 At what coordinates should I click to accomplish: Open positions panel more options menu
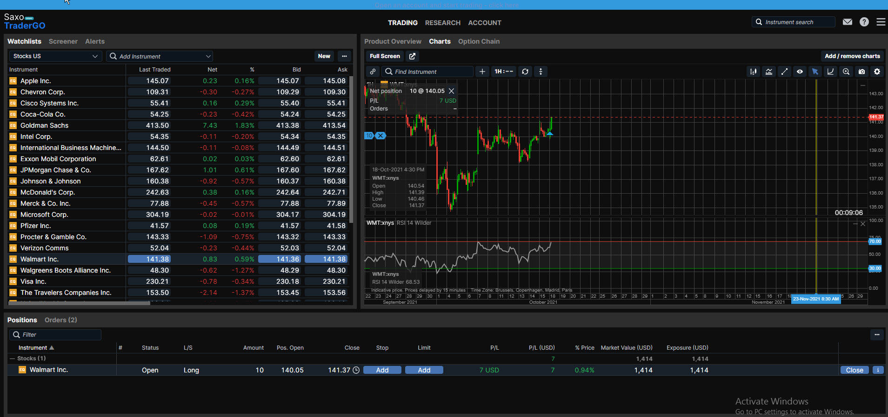877,334
